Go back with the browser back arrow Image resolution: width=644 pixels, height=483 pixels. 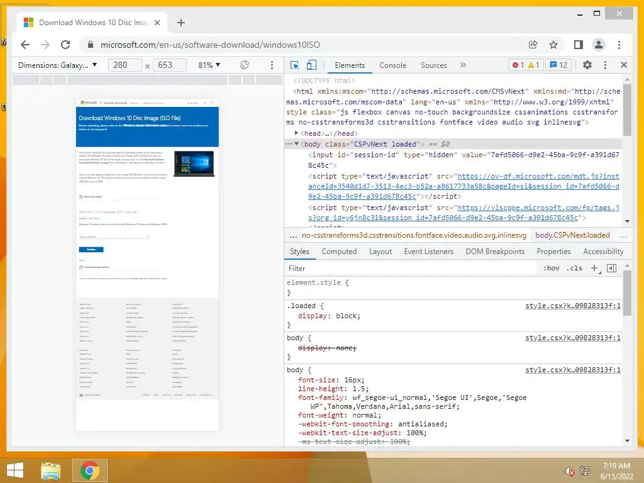point(25,45)
